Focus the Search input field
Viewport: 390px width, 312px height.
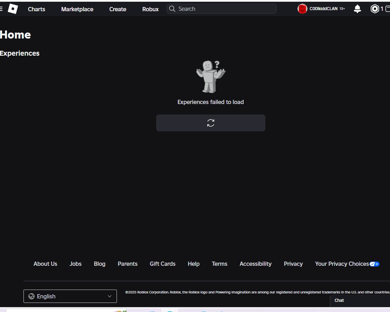(221, 9)
